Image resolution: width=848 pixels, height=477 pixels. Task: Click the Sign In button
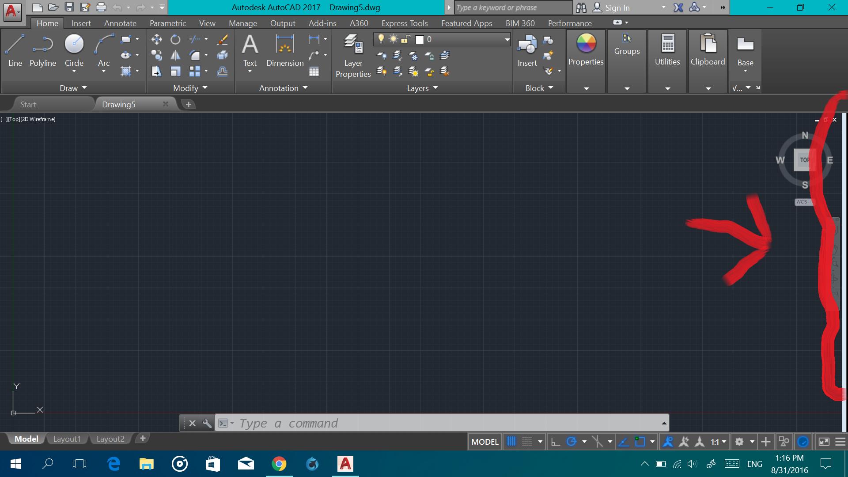617,8
